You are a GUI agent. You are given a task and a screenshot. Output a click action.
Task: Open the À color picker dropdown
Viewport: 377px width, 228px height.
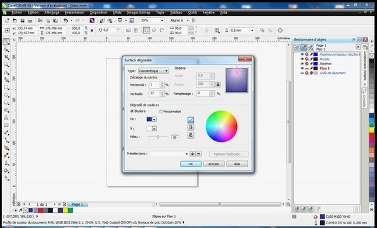(155, 129)
